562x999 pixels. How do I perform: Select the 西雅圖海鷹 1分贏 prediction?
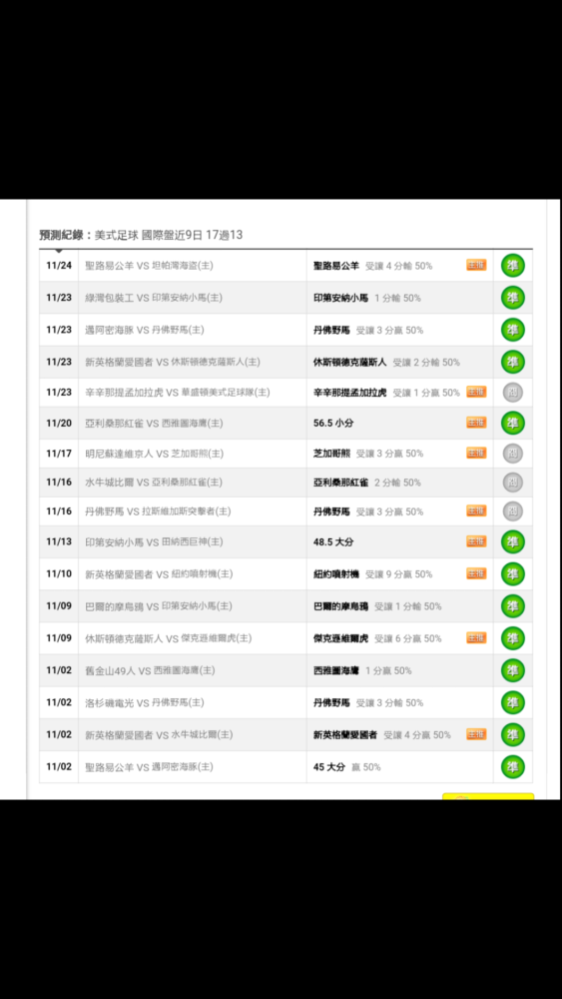click(x=362, y=671)
